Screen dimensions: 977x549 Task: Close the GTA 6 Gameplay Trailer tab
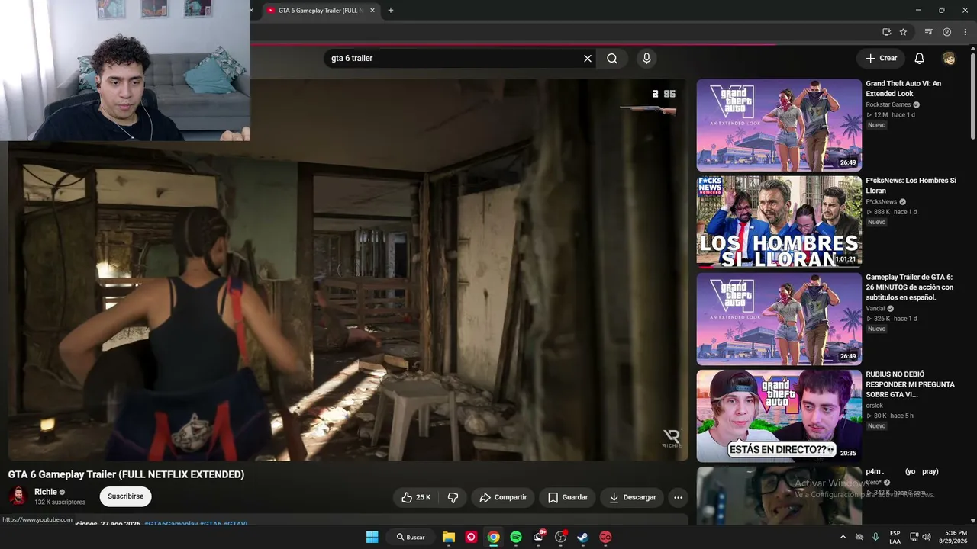(372, 11)
